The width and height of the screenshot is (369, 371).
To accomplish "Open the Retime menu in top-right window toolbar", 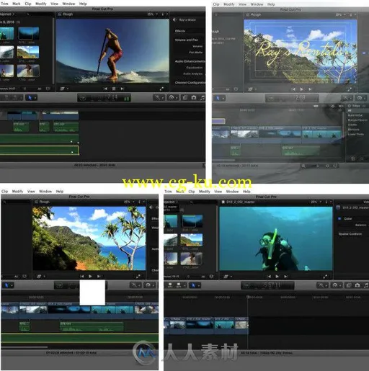I will (360, 98).
